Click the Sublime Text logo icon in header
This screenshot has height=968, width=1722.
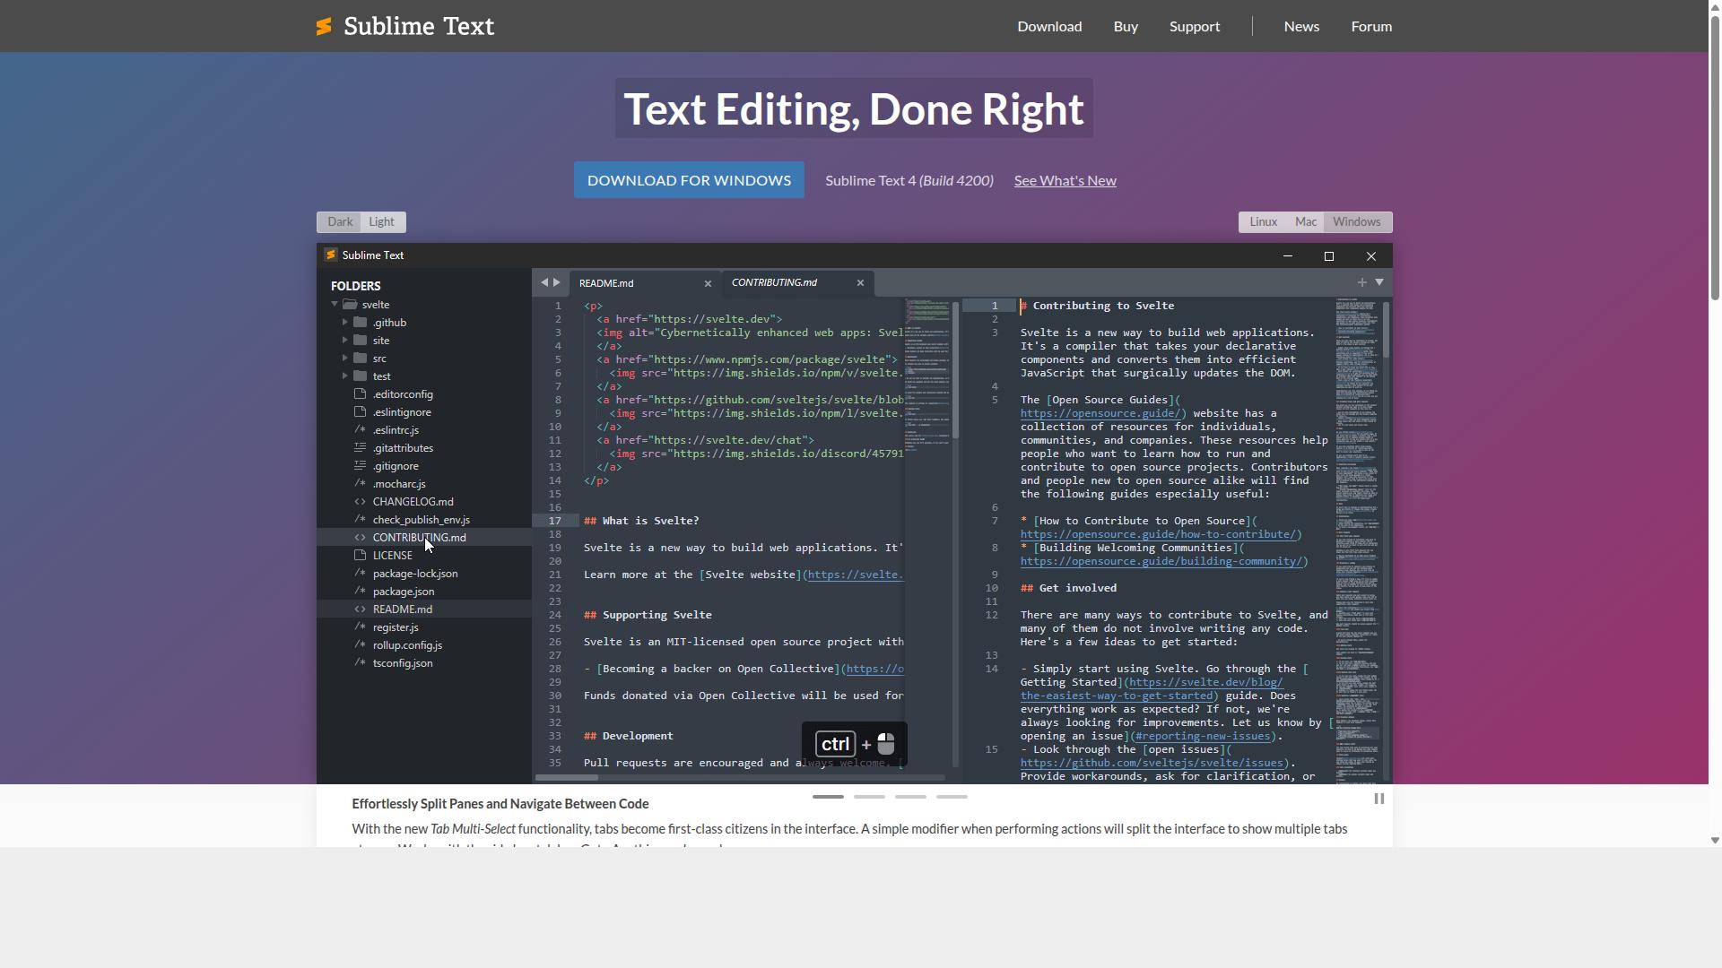[x=324, y=27]
